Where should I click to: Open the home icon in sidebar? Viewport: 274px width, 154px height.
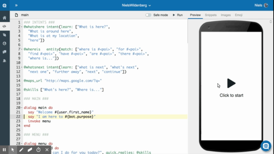click(4, 18)
